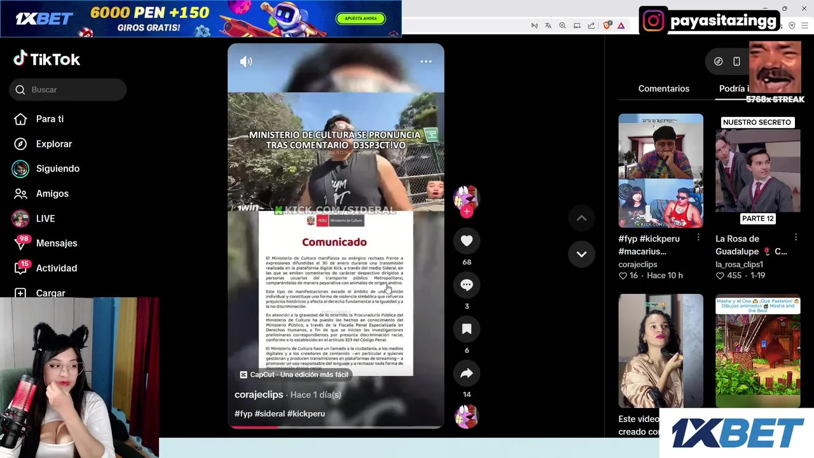This screenshot has height=458, width=814.
Task: Like the video with the heart button
Action: pyautogui.click(x=467, y=241)
